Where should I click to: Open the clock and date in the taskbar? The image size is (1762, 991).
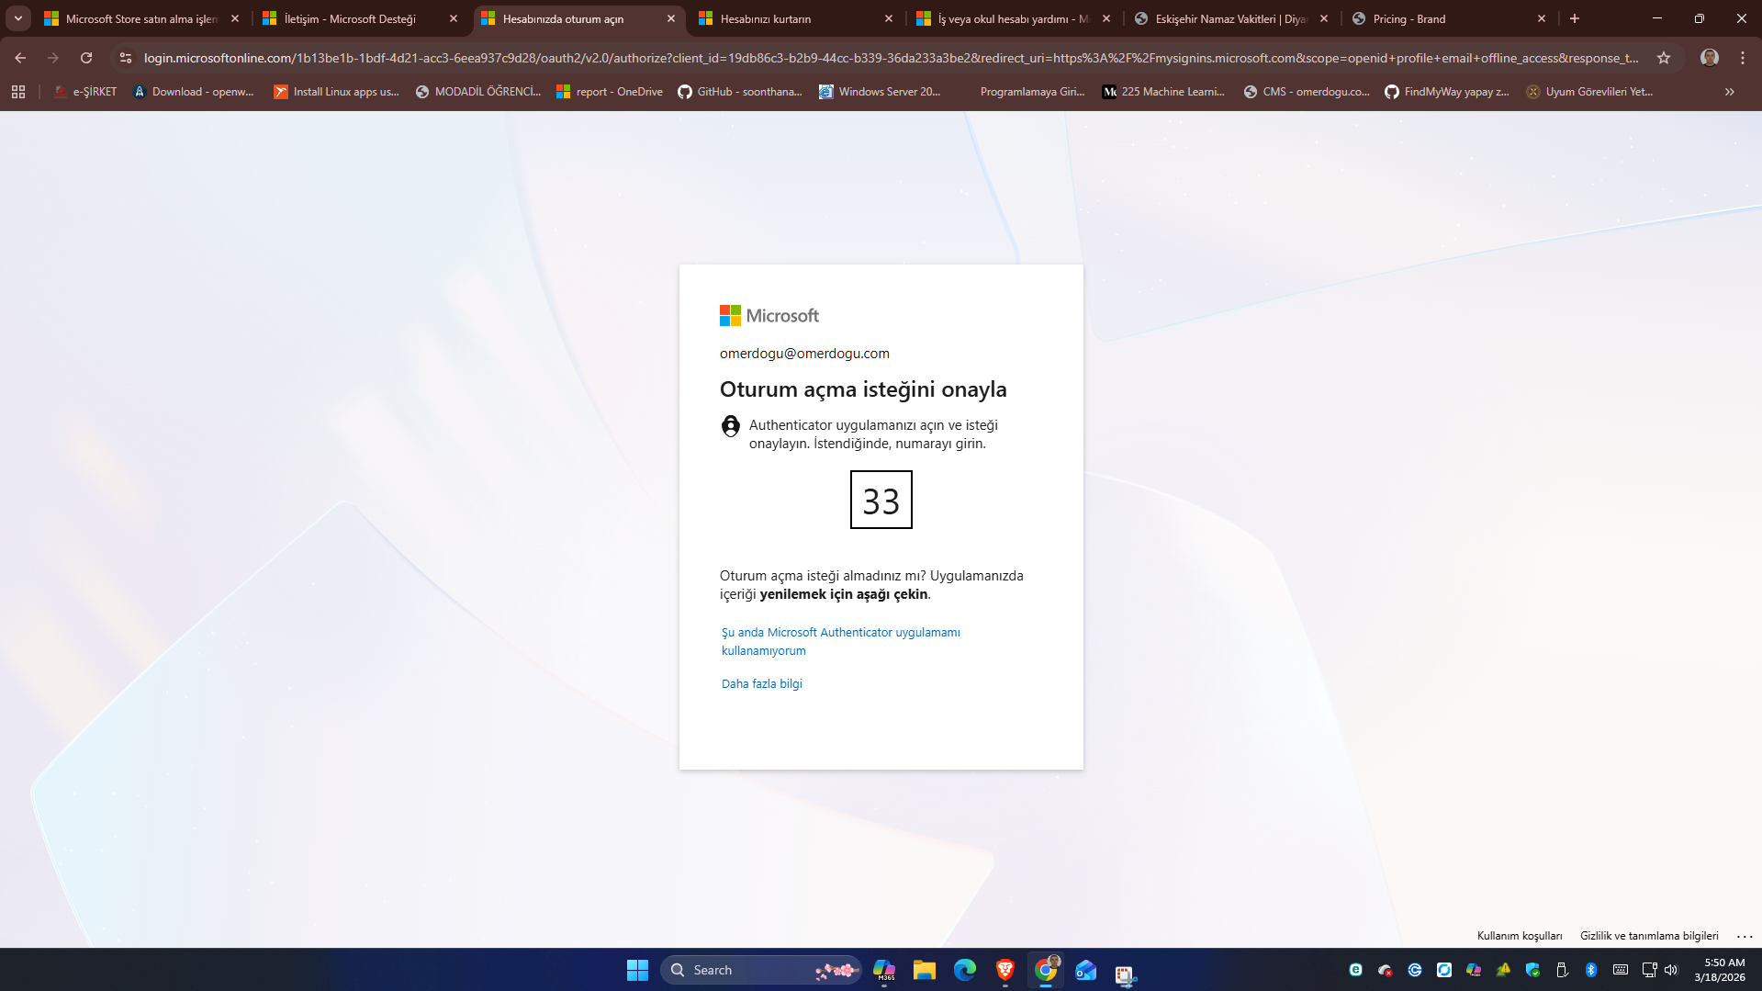(1721, 970)
